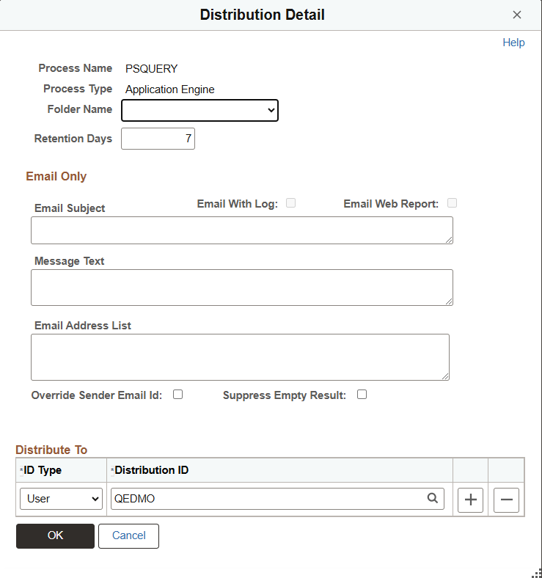The width and height of the screenshot is (542, 578).
Task: Open the Folder Name dropdown
Action: (x=199, y=110)
